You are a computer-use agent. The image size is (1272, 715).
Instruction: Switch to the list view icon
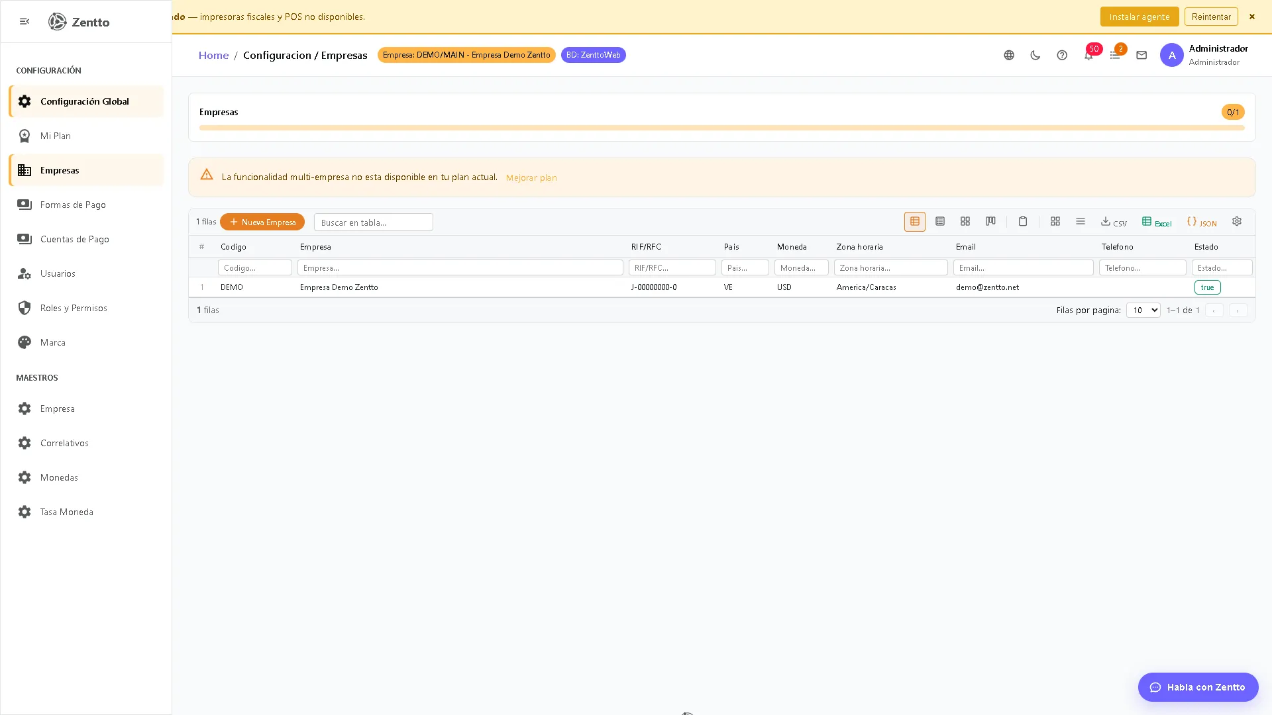[x=940, y=222]
